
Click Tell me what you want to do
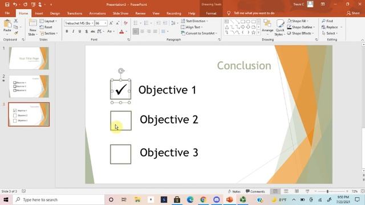tap(254, 13)
